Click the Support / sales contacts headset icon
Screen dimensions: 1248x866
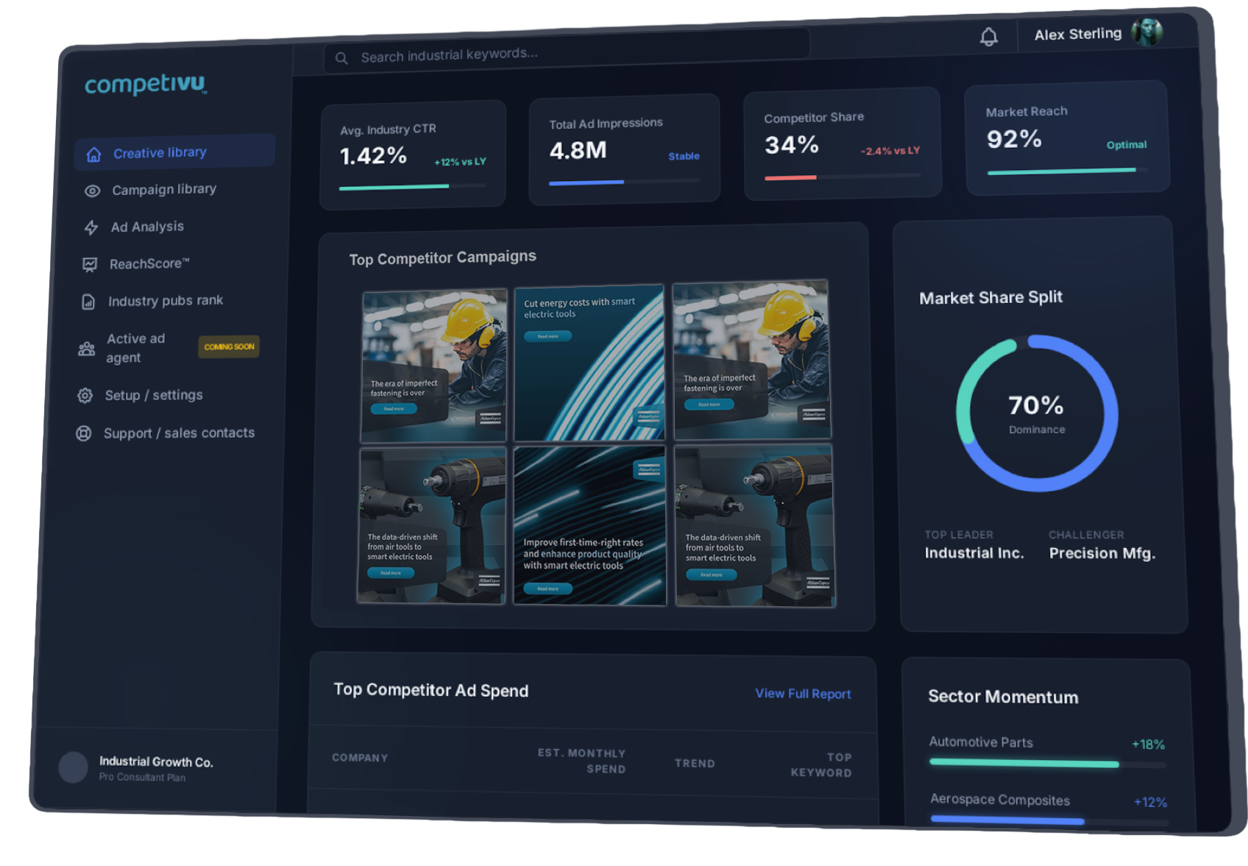pyautogui.click(x=84, y=433)
